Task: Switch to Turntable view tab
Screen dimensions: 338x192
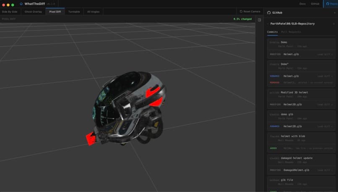Action: [74, 12]
